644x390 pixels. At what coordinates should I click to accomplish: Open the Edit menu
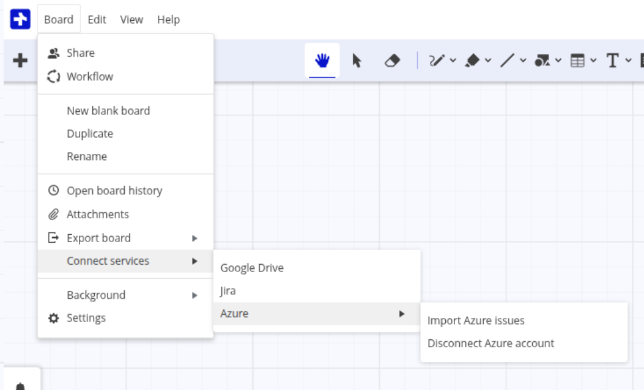coord(97,20)
